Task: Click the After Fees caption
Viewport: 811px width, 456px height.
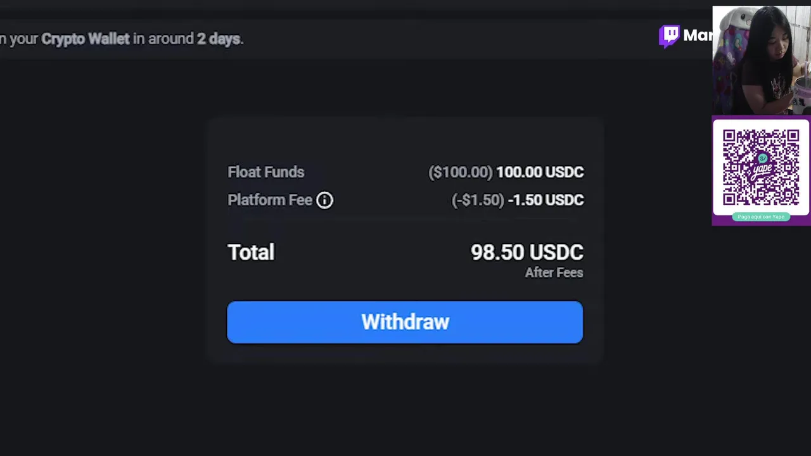Action: tap(554, 273)
